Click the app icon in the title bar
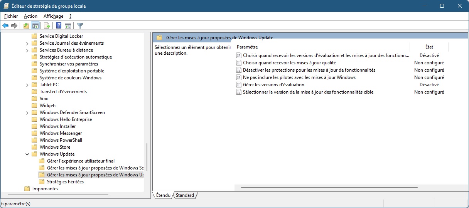Screen dimensions: 469x208 [7, 6]
